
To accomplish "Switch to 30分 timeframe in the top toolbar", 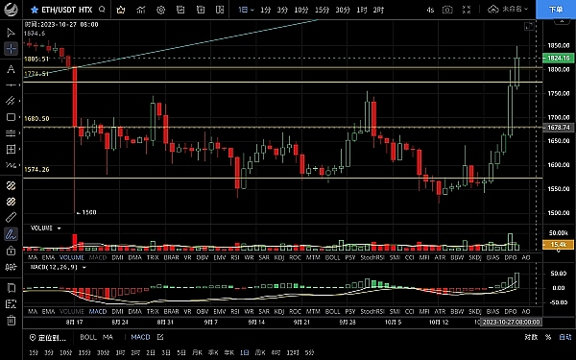I will [343, 10].
